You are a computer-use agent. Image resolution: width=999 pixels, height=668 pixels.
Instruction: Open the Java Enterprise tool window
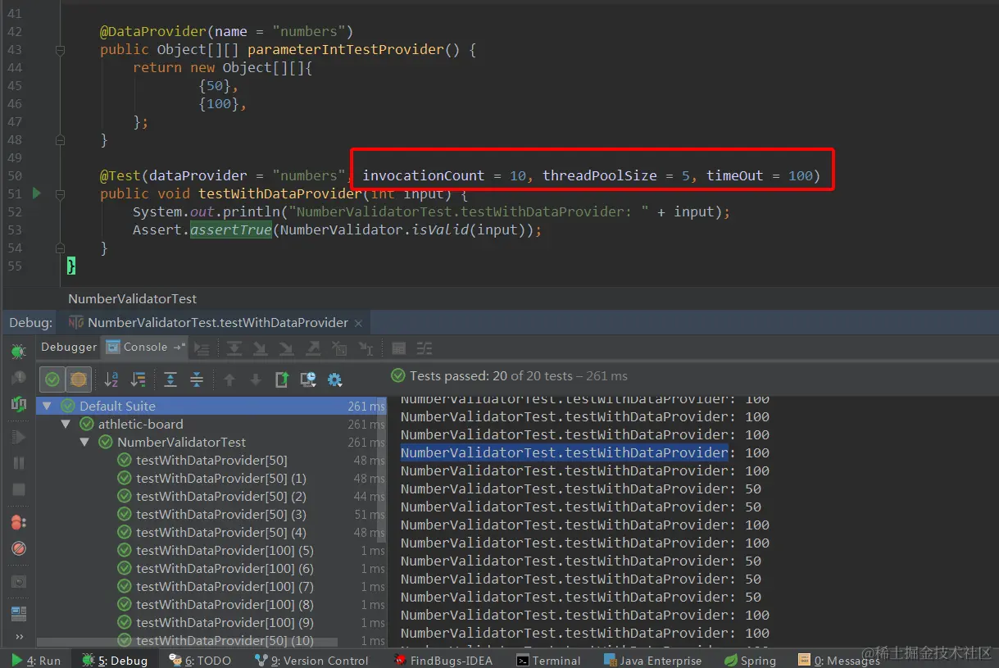pyautogui.click(x=652, y=660)
